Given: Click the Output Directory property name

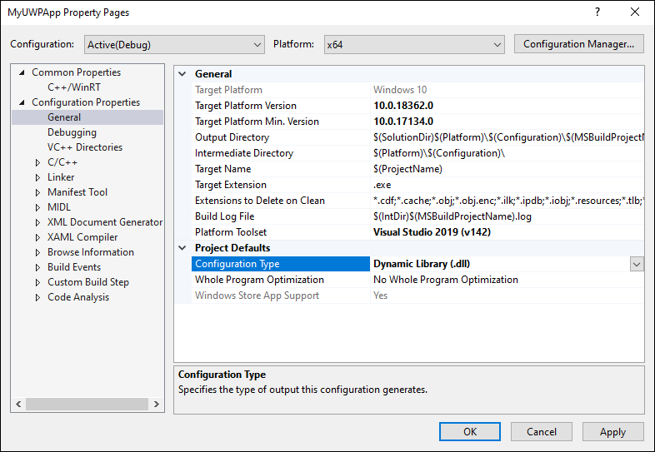Looking at the screenshot, I should coord(232,137).
